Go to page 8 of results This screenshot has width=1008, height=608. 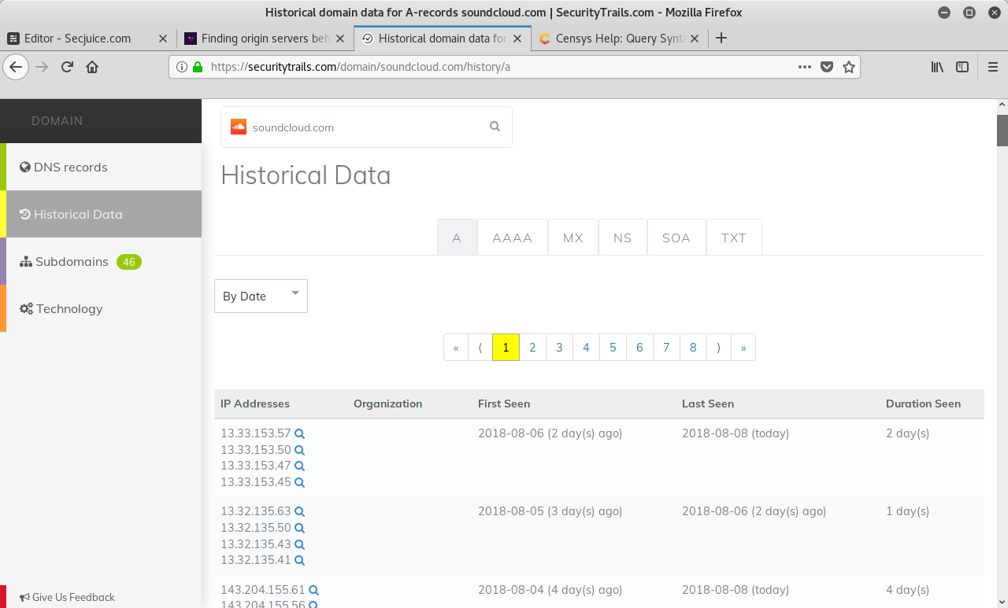pos(693,348)
